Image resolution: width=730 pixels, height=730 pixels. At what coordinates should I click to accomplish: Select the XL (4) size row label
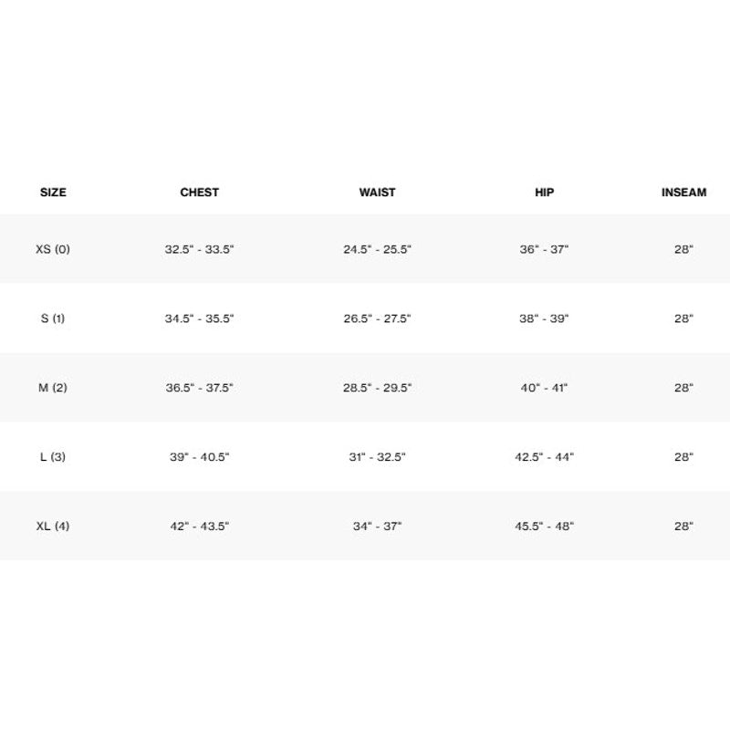(53, 527)
